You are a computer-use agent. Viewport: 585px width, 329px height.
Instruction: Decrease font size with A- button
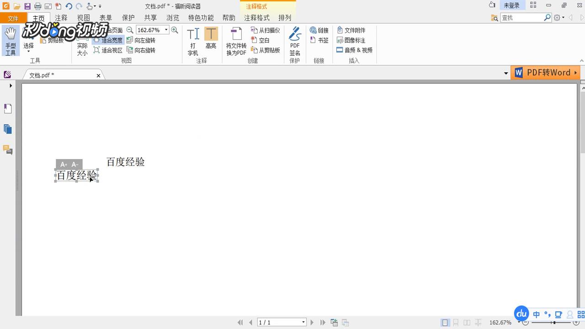[75, 164]
